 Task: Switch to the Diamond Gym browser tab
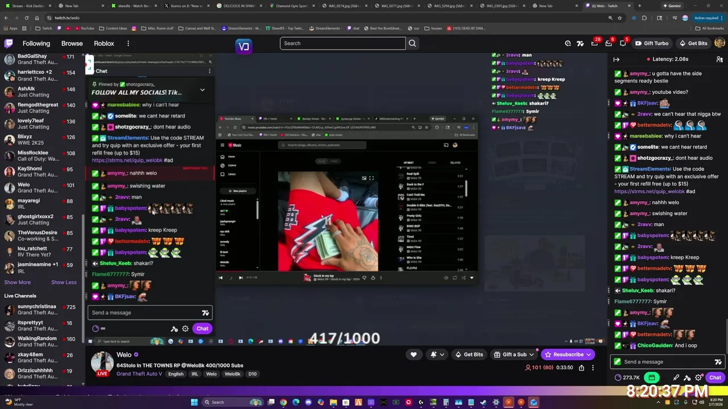(292, 6)
